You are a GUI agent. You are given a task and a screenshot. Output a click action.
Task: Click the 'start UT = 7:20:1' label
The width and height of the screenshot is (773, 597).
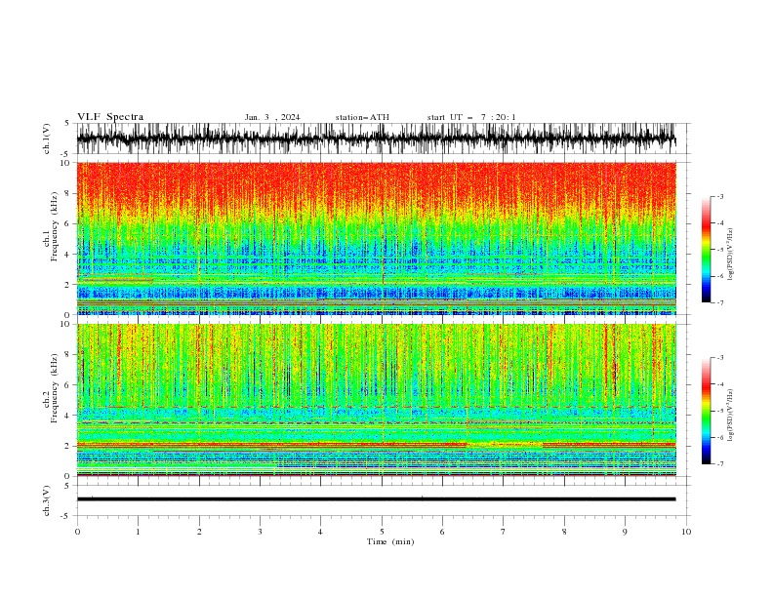pyautogui.click(x=471, y=117)
